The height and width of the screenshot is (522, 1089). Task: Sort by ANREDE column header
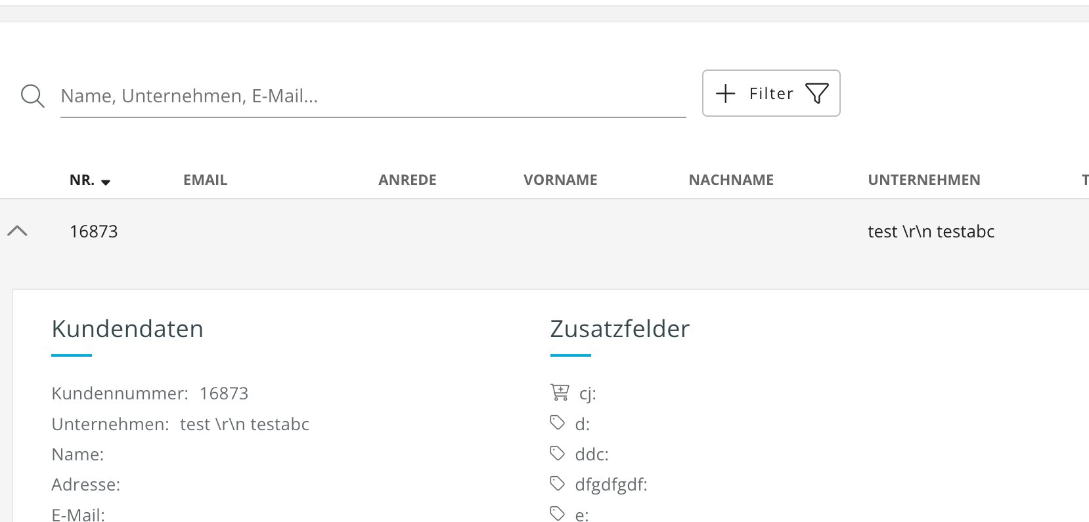pyautogui.click(x=407, y=180)
